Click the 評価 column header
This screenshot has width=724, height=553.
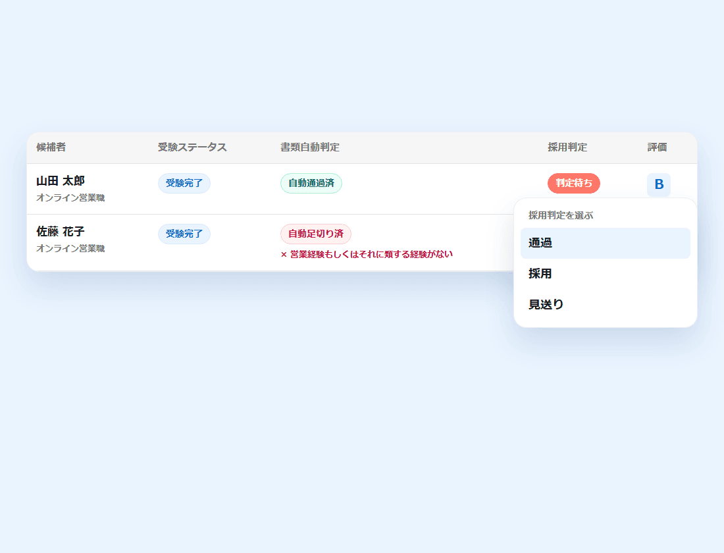pyautogui.click(x=657, y=147)
